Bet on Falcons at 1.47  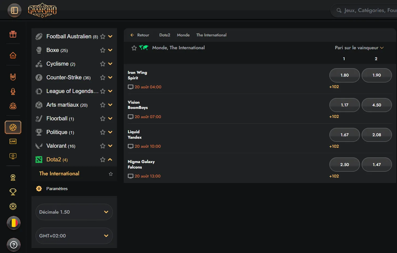click(377, 165)
